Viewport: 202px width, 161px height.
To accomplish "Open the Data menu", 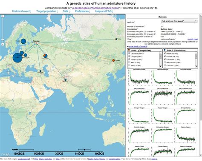I will click(66, 11).
